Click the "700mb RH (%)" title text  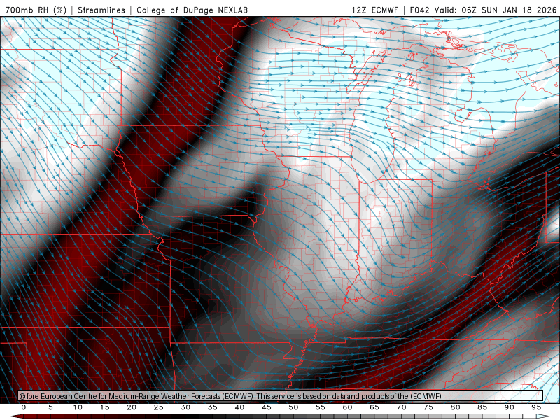pyautogui.click(x=36, y=10)
